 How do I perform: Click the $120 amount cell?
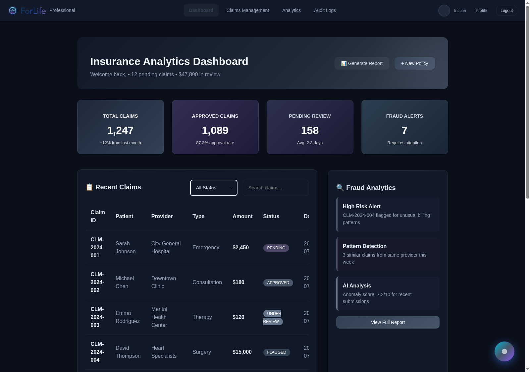coord(238,317)
